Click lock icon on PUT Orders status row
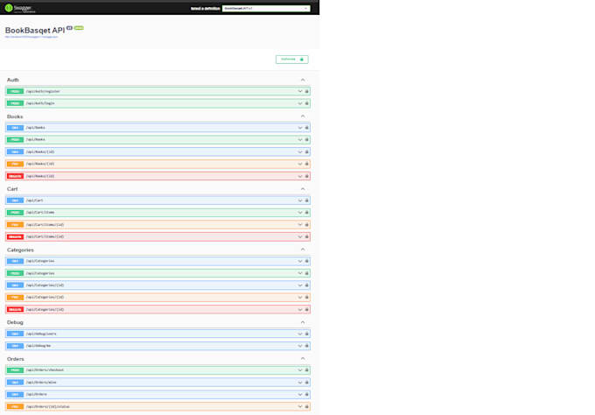 tap(306, 406)
